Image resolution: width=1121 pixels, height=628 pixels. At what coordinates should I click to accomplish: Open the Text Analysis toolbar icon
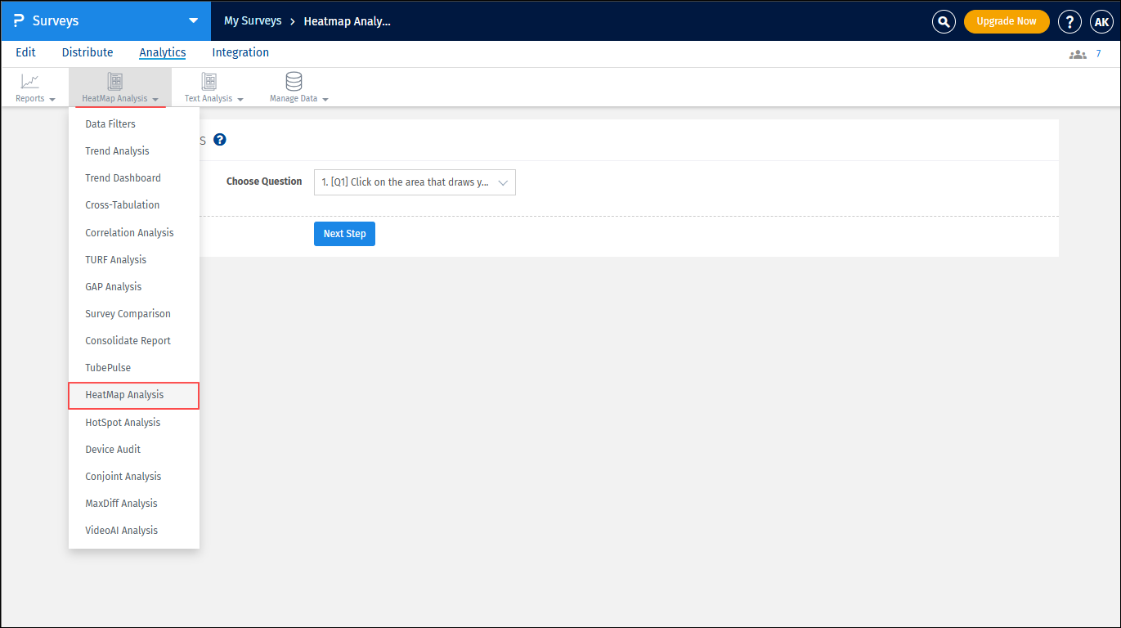point(209,82)
